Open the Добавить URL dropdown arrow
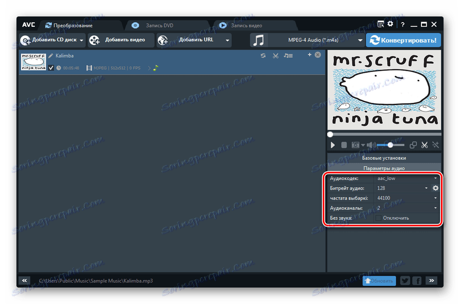The height and width of the screenshot is (304, 460). [x=227, y=40]
